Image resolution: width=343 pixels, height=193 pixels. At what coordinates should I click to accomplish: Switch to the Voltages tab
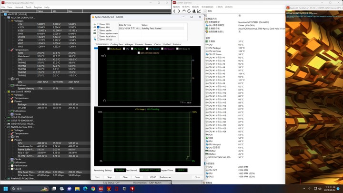coord(129,44)
